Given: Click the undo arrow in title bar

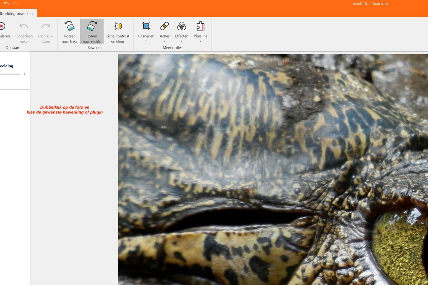Looking at the screenshot, I should [6, 3].
